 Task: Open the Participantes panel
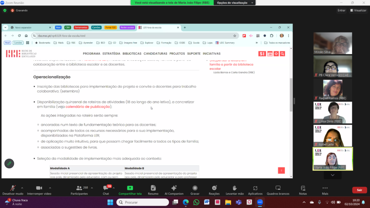coord(79,189)
